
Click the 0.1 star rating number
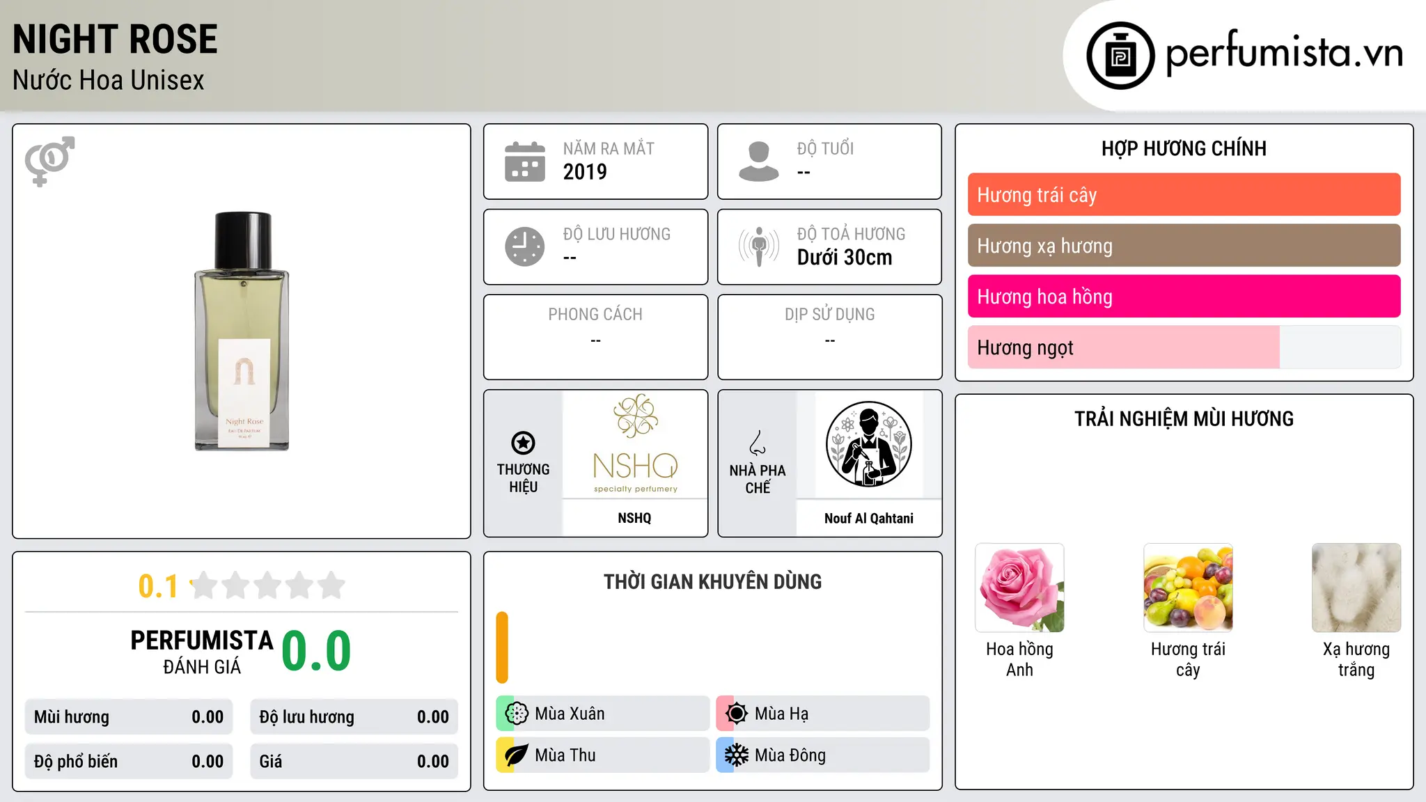click(x=158, y=586)
